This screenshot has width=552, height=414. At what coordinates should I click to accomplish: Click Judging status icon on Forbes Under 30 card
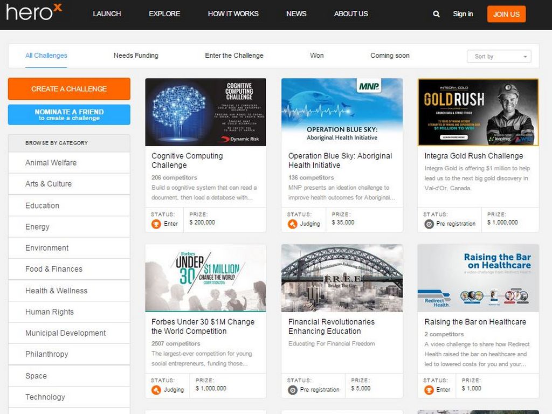156,390
